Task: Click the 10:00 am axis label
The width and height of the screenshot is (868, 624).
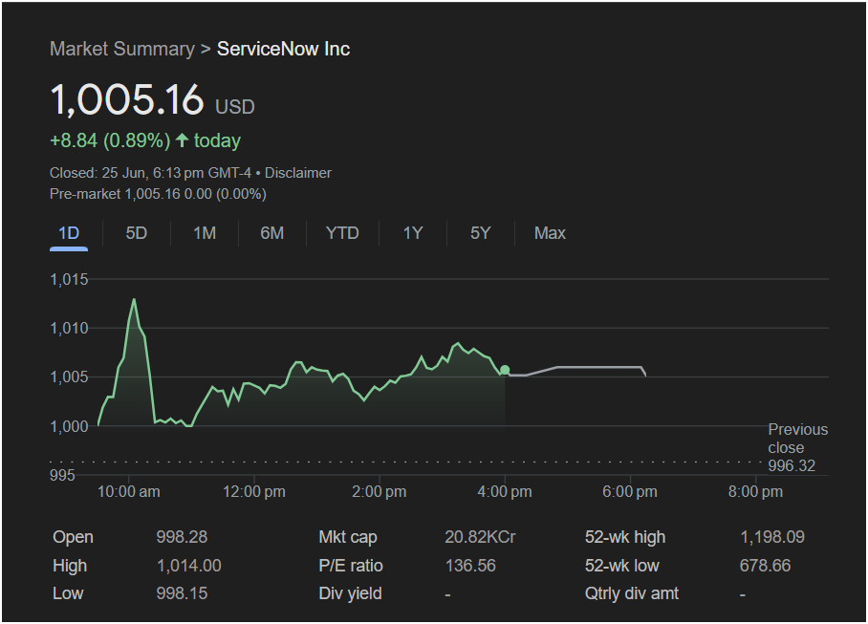Action: 128,492
